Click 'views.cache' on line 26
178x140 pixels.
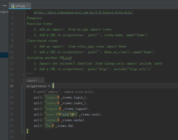73,120
